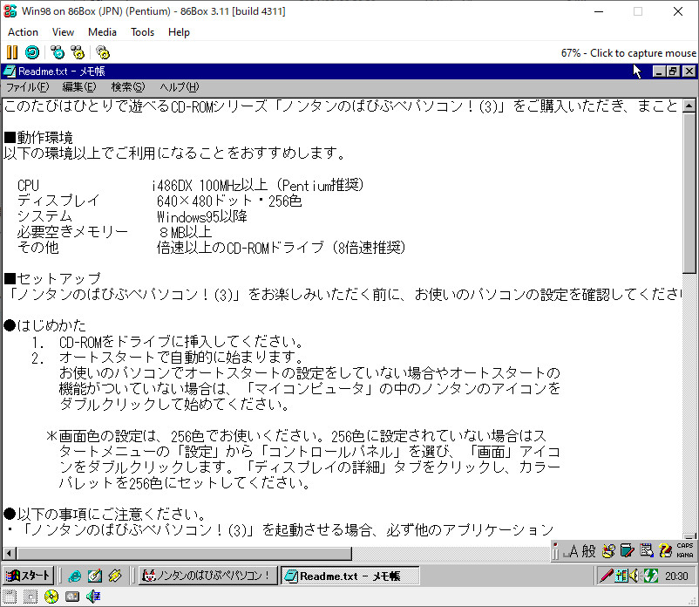Viewport: 699px width, 607px height.
Task: Click the task scheduler tray icon
Action: click(621, 576)
